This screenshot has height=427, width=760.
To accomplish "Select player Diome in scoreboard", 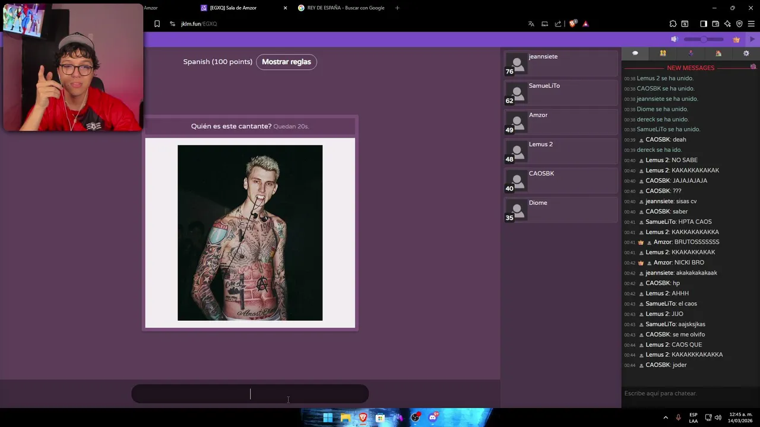I will coord(561,210).
